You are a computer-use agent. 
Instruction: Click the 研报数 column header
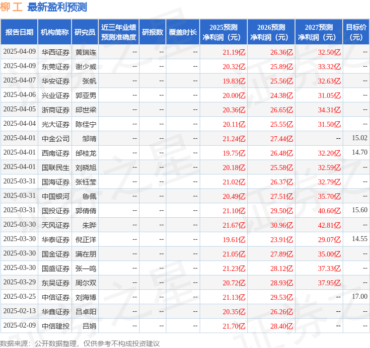click(x=152, y=32)
